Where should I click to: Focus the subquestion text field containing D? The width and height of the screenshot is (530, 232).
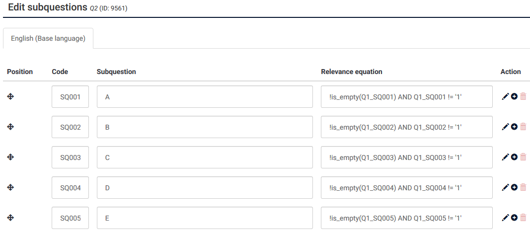(x=205, y=187)
